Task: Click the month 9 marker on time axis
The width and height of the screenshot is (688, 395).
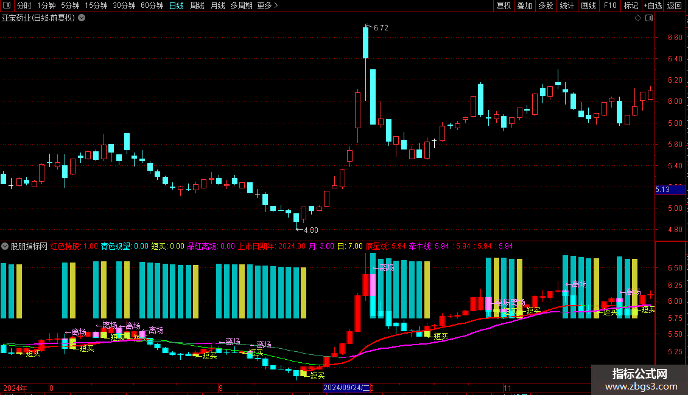Action: point(220,388)
